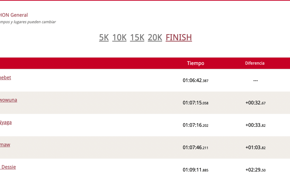Click the winning time 01:06:42.387
Screen dimensions: 290x181
pos(195,80)
